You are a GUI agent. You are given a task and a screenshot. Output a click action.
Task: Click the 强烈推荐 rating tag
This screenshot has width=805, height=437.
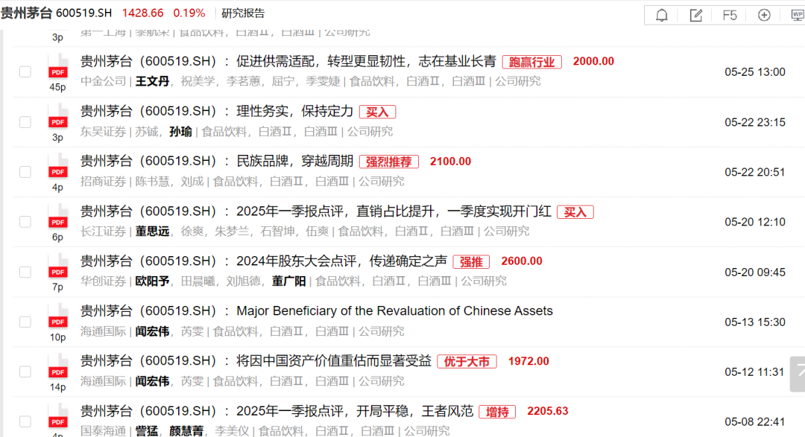click(x=388, y=162)
